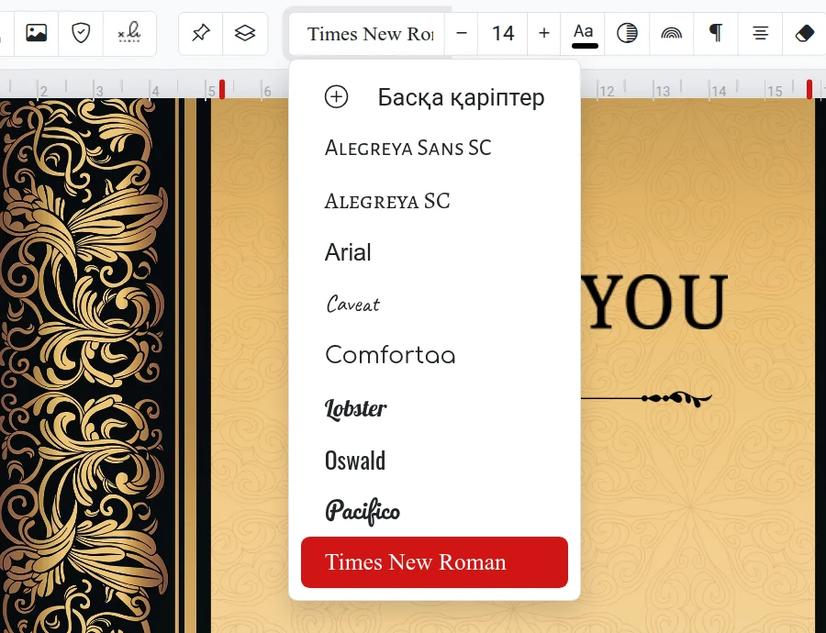Screen dimensions: 826x633
Task: Increase font size with plus button
Action: click(544, 34)
